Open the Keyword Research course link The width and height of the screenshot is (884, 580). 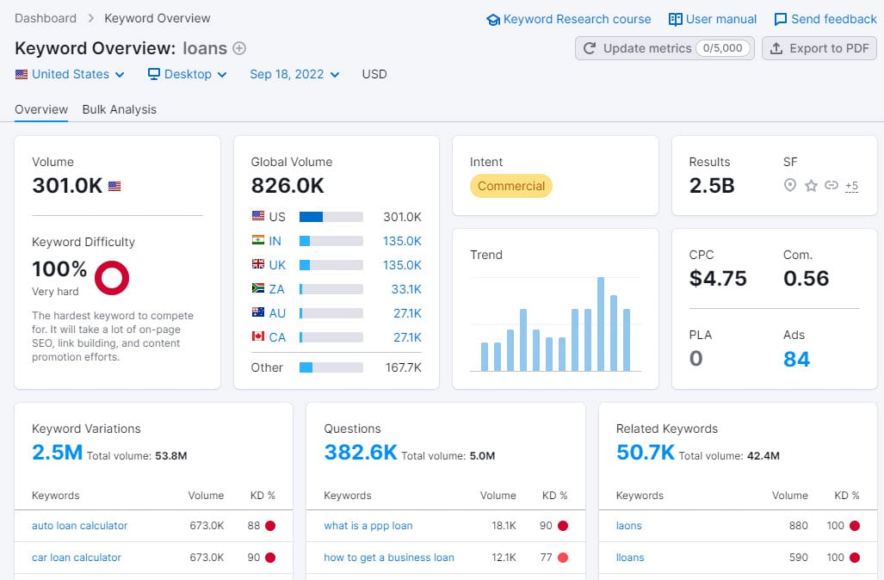coord(569,19)
